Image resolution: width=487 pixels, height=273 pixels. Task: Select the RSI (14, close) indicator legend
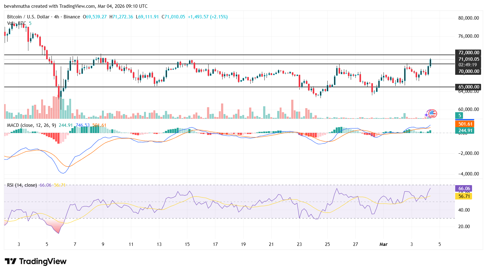(x=22, y=185)
